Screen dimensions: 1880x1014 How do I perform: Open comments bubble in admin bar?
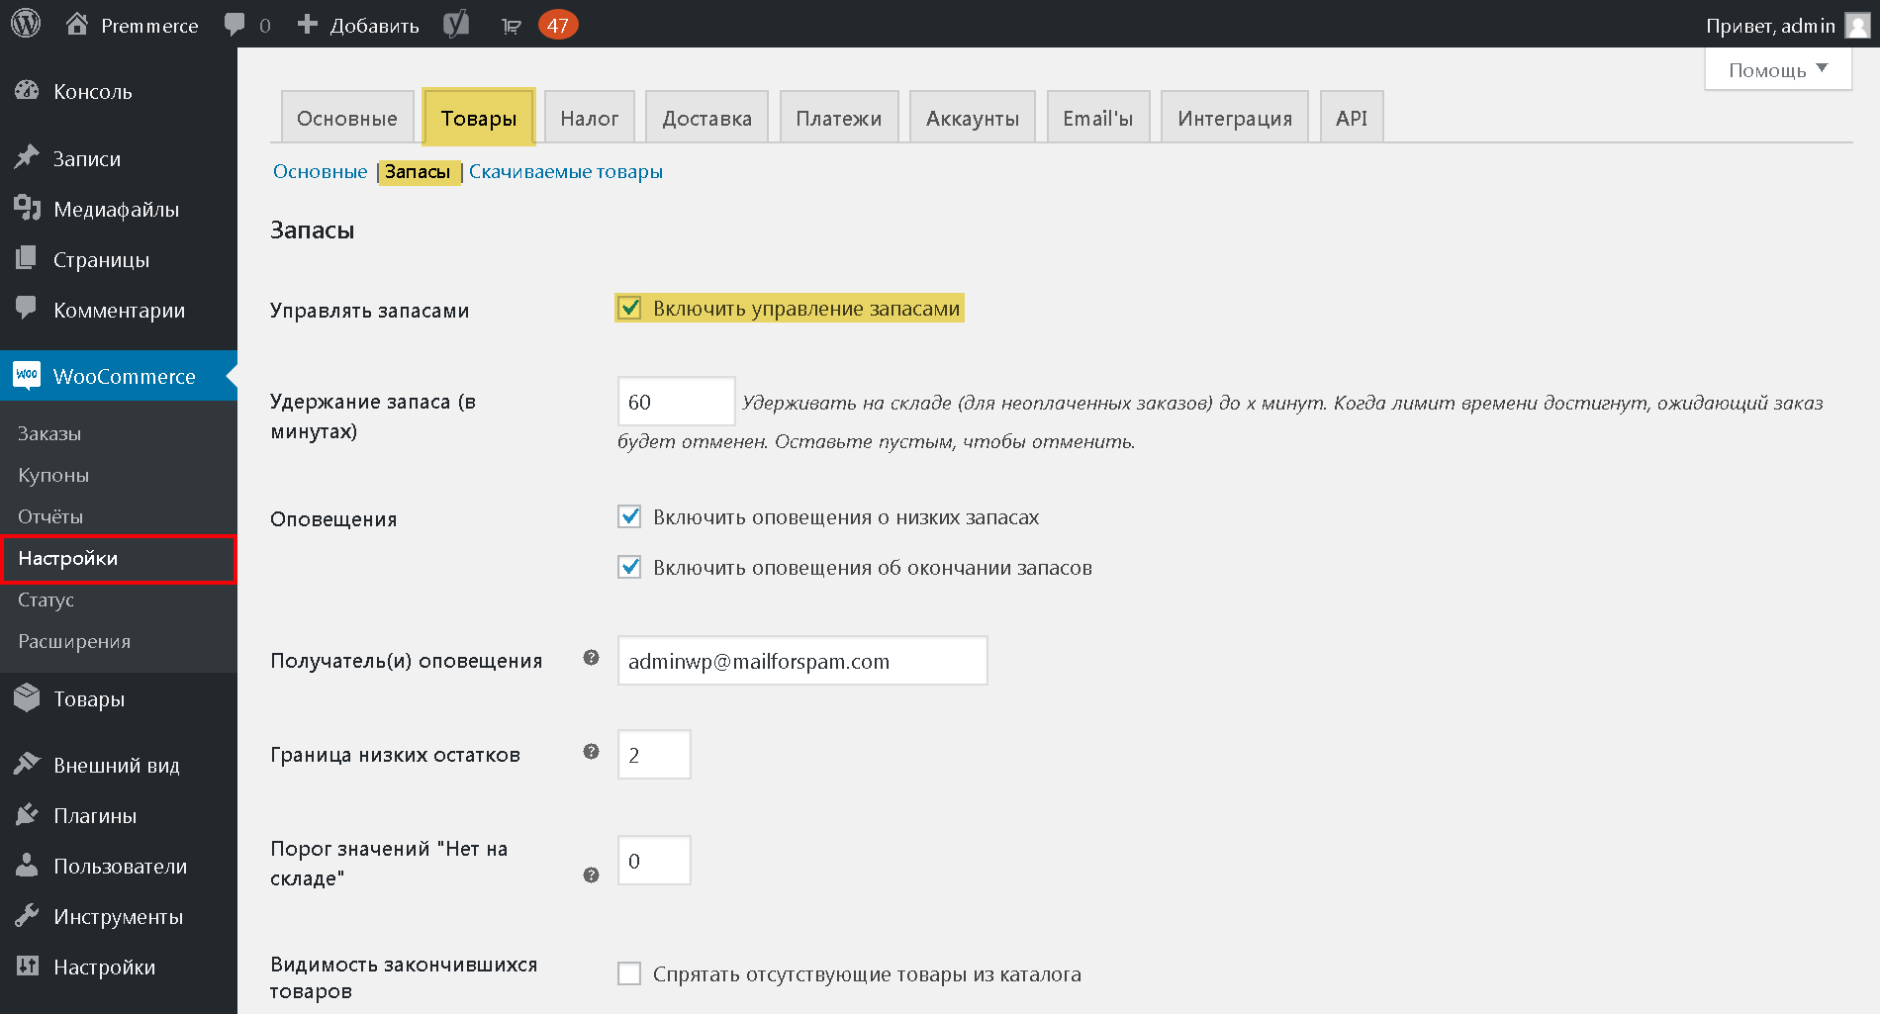pyautogui.click(x=235, y=25)
